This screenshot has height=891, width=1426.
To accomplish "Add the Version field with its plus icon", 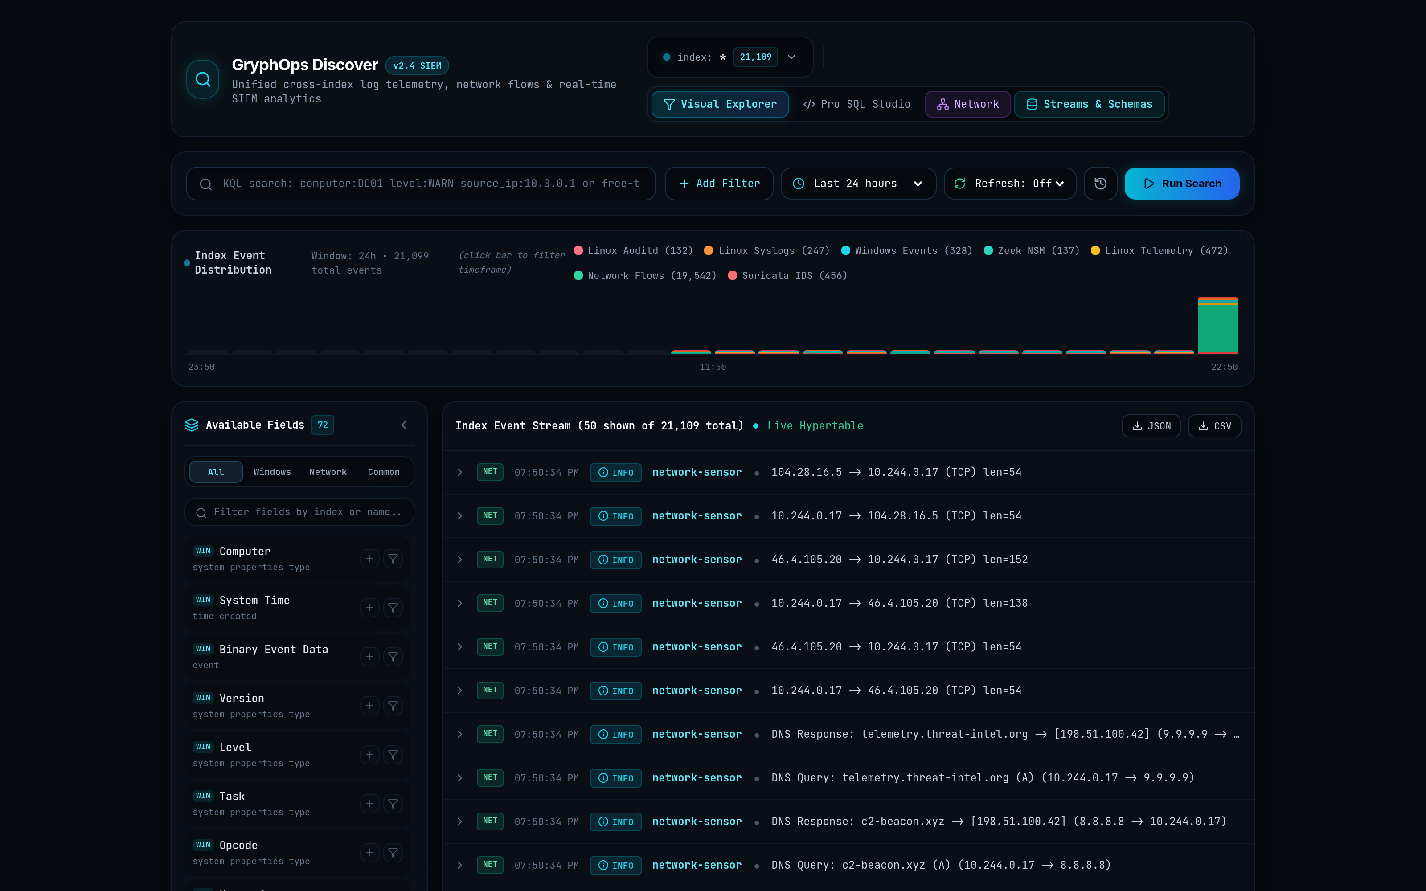I will tap(369, 705).
